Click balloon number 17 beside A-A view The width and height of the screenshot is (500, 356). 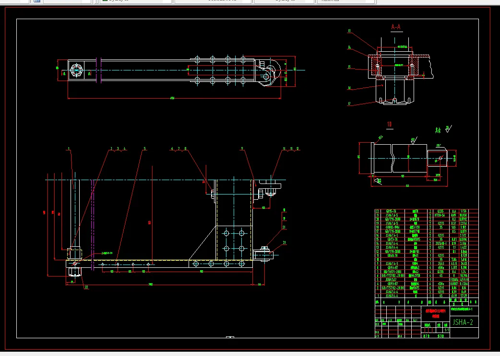click(x=349, y=103)
